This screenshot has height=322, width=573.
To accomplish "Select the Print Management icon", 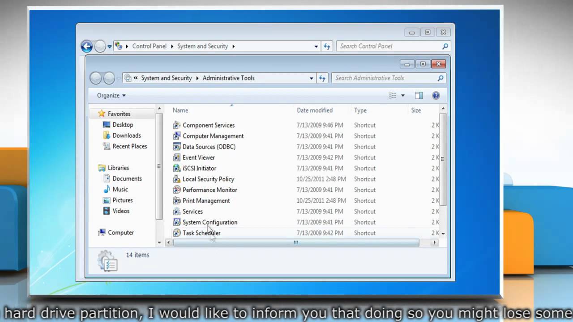I will pos(177,201).
